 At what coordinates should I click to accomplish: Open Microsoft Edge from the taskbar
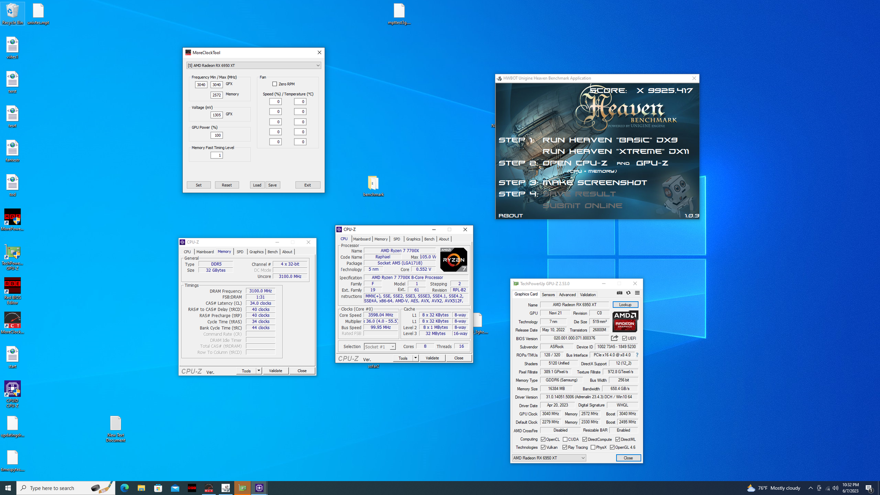click(x=124, y=488)
